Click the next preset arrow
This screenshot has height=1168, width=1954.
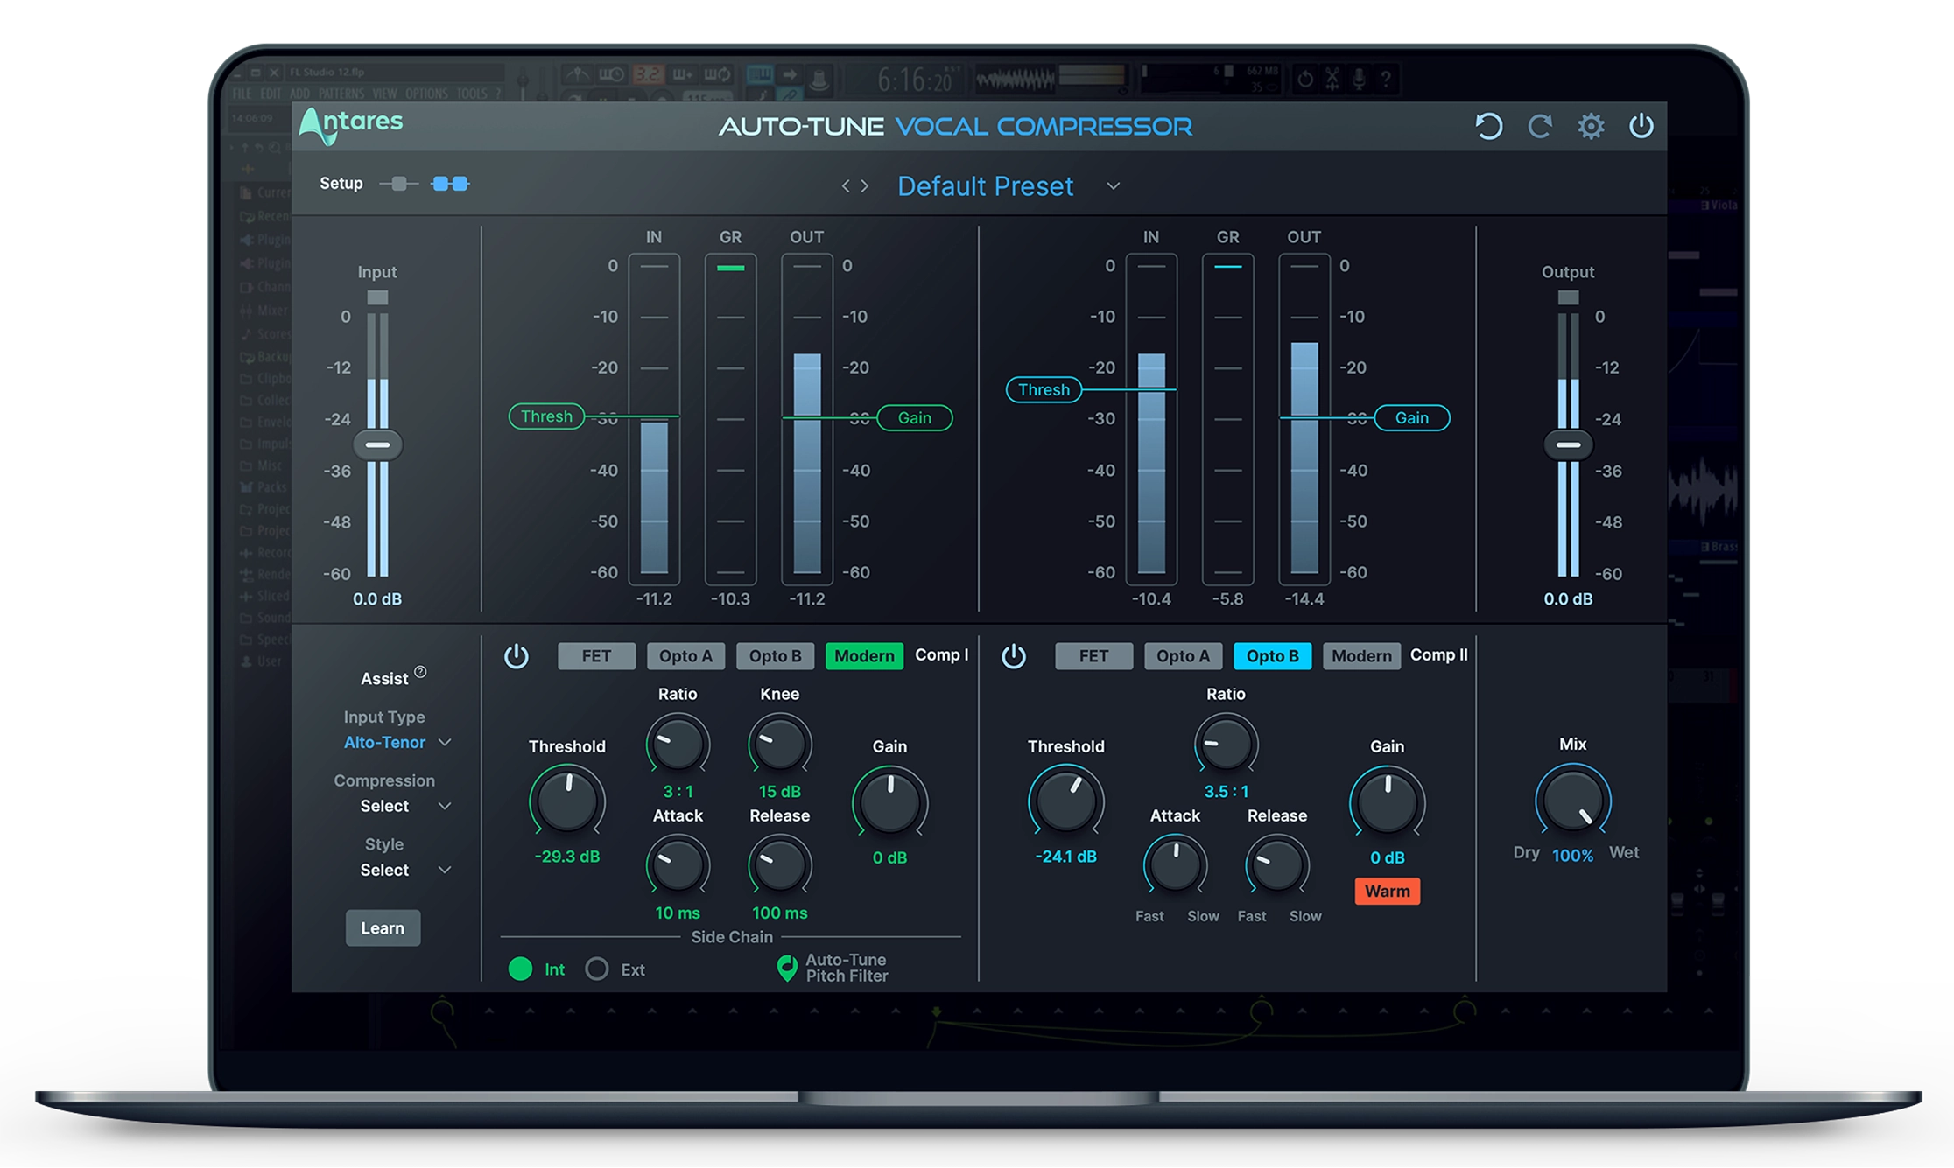pyautogui.click(x=866, y=185)
